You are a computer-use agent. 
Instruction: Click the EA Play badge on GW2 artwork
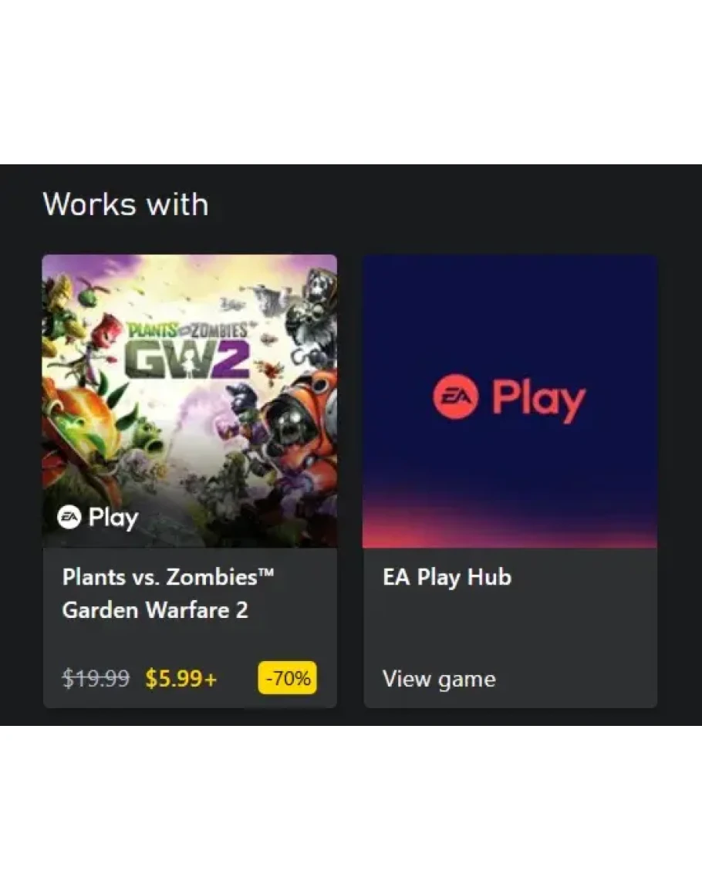click(x=98, y=518)
